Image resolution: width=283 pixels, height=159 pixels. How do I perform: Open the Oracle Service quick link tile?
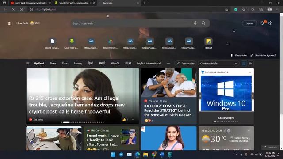52,43
